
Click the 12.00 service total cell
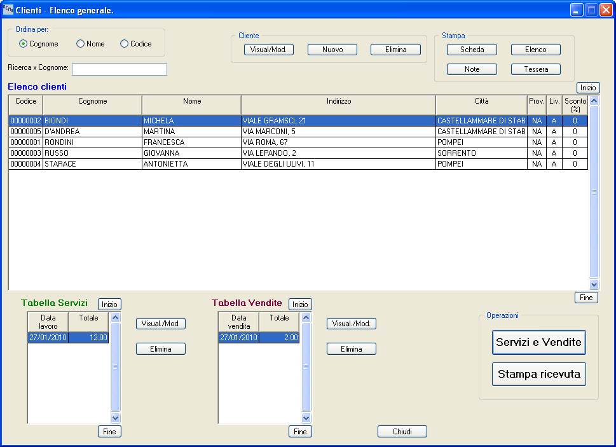[89, 338]
